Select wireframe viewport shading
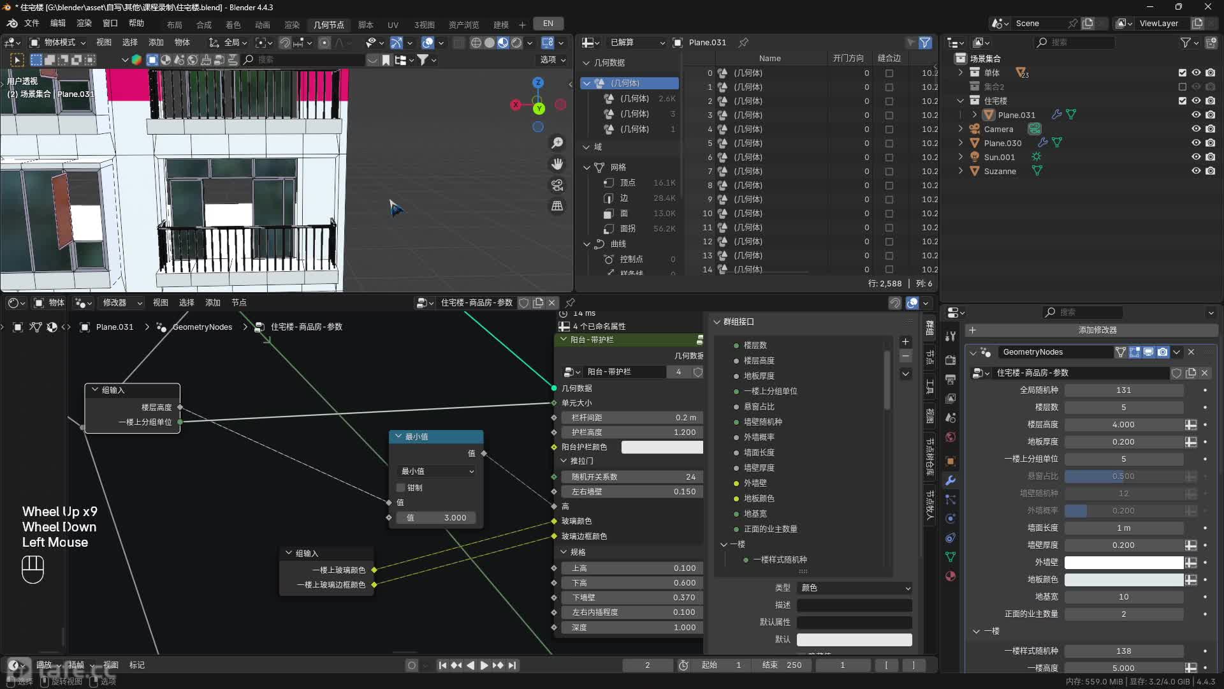 pos(476,43)
